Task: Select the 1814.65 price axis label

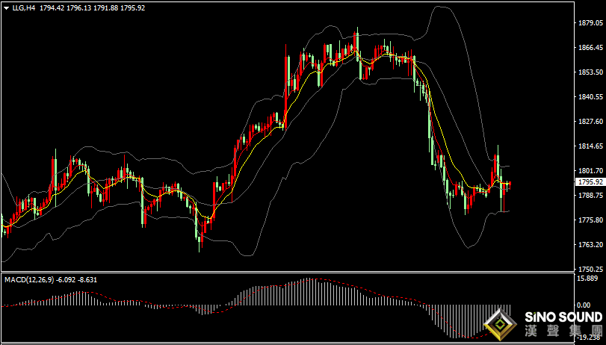Action: [x=590, y=146]
